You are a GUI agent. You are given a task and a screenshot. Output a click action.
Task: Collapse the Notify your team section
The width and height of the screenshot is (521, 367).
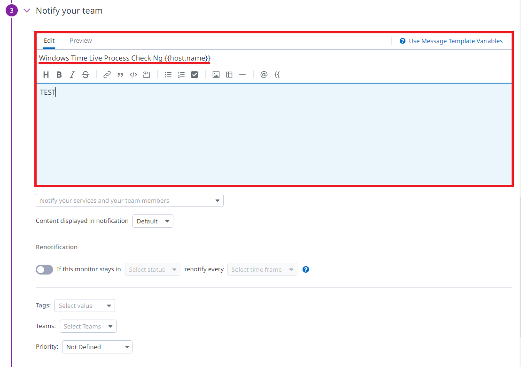click(x=27, y=11)
